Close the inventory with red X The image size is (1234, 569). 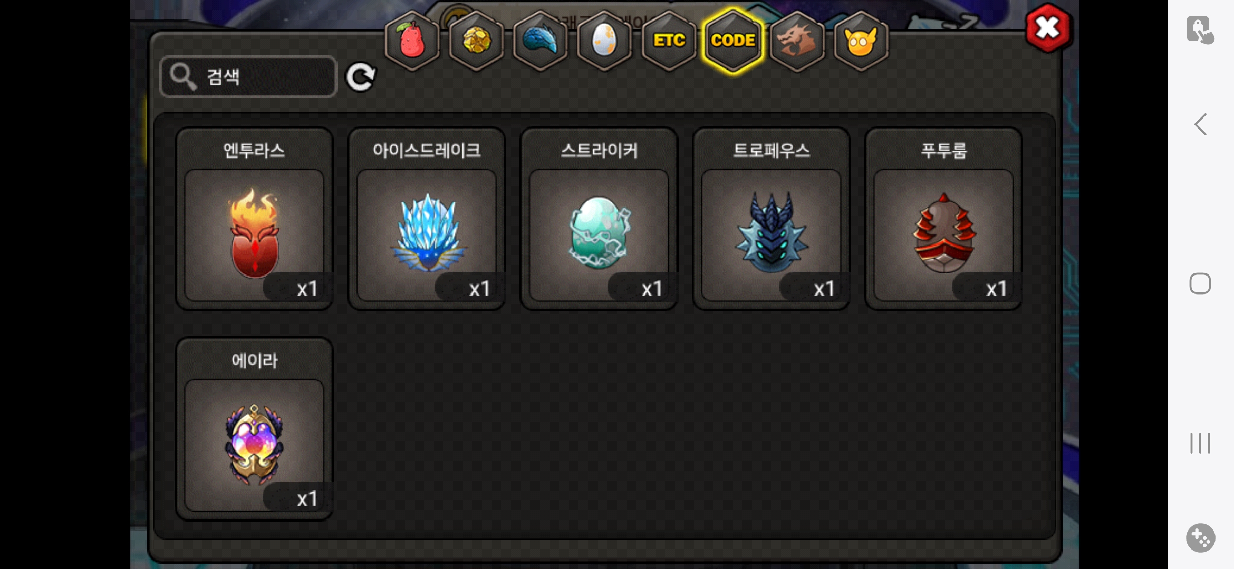[1048, 28]
